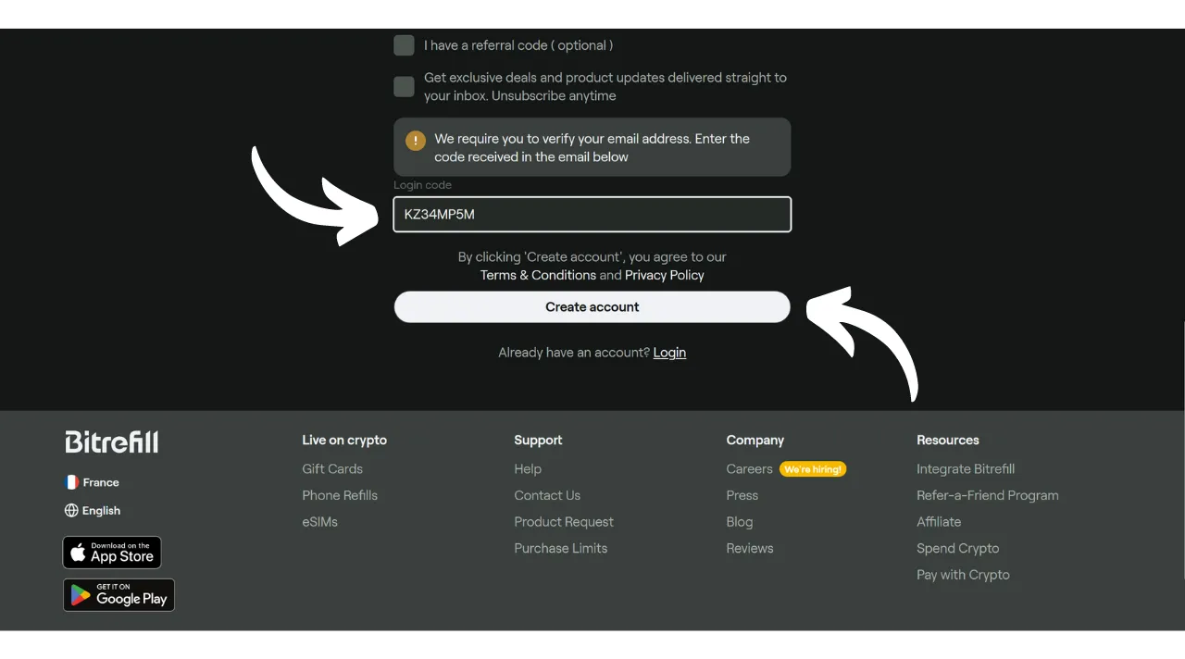Click the globe language icon
Image resolution: width=1185 pixels, height=659 pixels.
[71, 511]
